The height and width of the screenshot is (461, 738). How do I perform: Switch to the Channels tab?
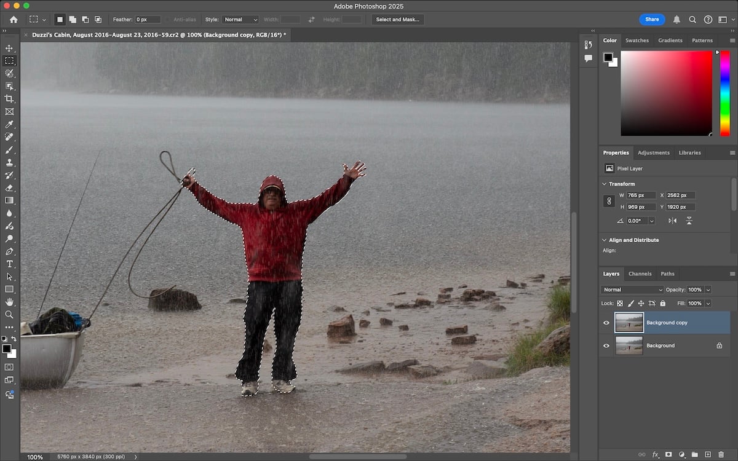(x=640, y=274)
